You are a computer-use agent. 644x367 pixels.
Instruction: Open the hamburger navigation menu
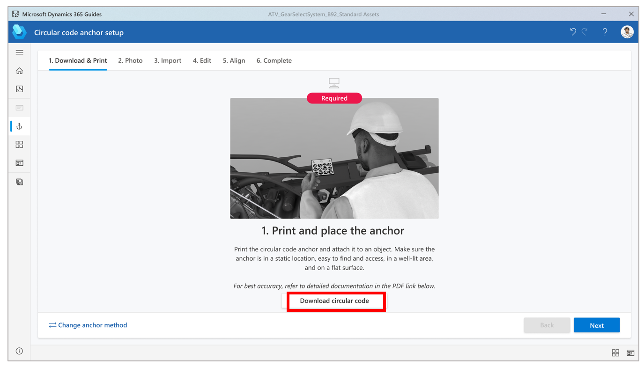click(19, 52)
